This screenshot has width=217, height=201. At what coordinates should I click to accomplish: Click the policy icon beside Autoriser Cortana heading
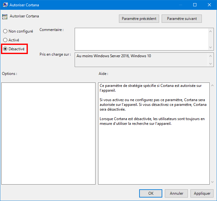(x=5, y=17)
